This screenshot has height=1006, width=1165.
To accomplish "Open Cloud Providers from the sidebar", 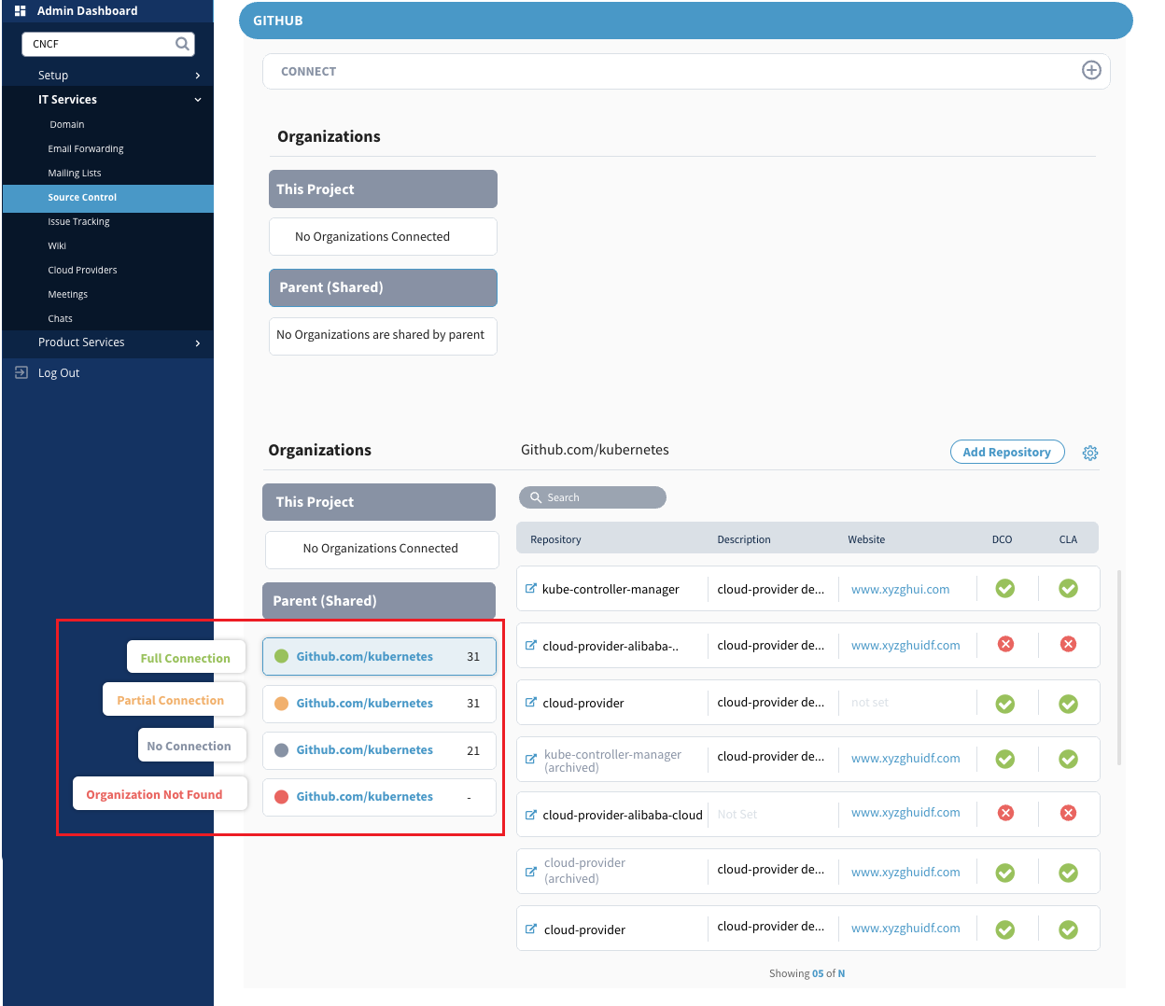I will tap(82, 271).
